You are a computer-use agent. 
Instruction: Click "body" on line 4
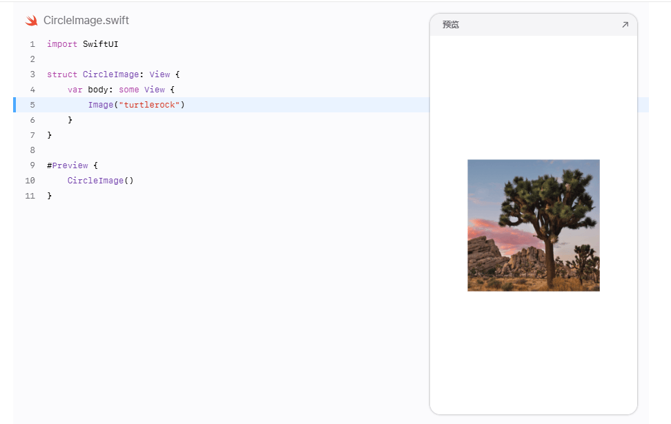98,90
